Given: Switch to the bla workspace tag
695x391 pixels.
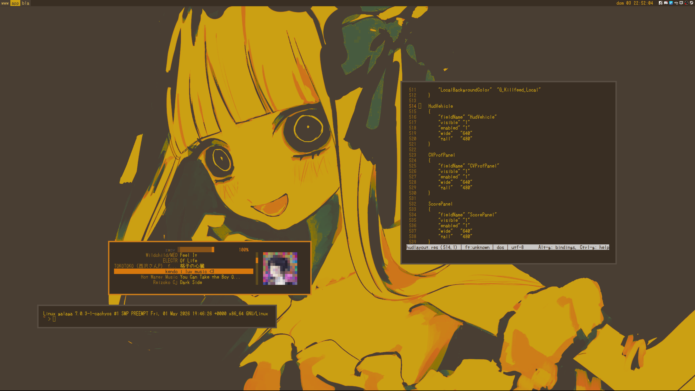Looking at the screenshot, I should [26, 3].
